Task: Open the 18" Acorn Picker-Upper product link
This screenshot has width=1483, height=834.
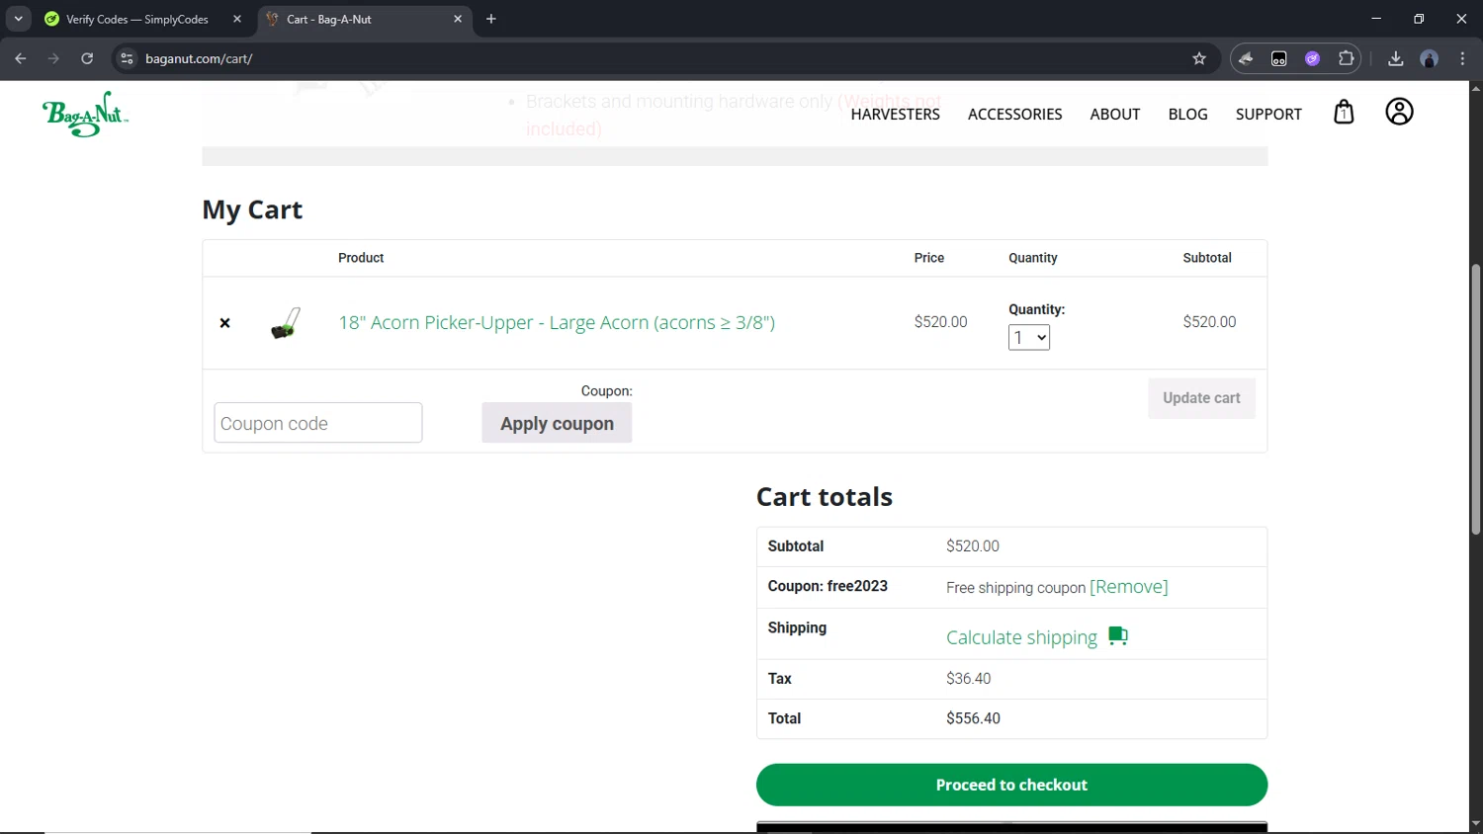Action: click(557, 322)
